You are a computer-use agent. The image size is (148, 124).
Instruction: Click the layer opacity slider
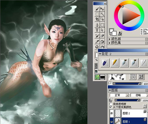(x=127, y=100)
